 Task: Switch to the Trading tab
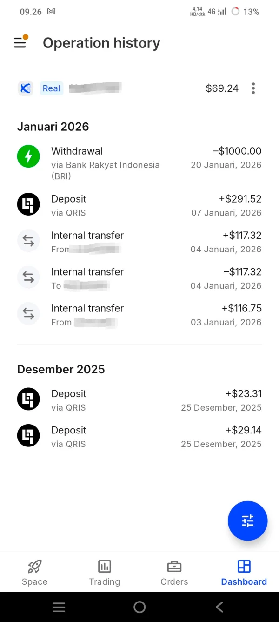[105, 572]
